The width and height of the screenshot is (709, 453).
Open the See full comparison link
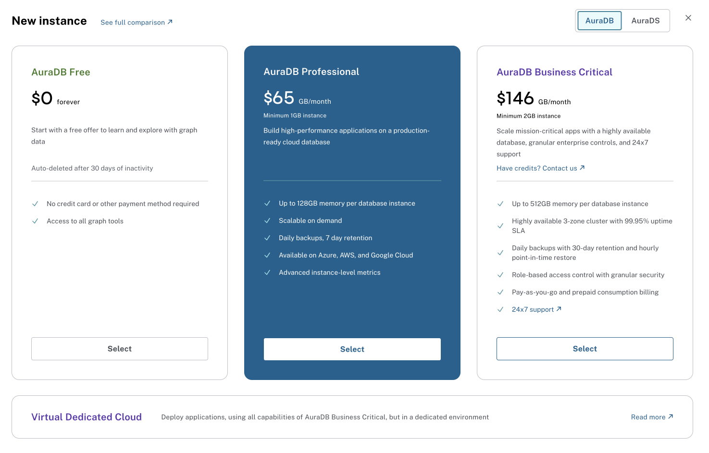click(x=133, y=23)
